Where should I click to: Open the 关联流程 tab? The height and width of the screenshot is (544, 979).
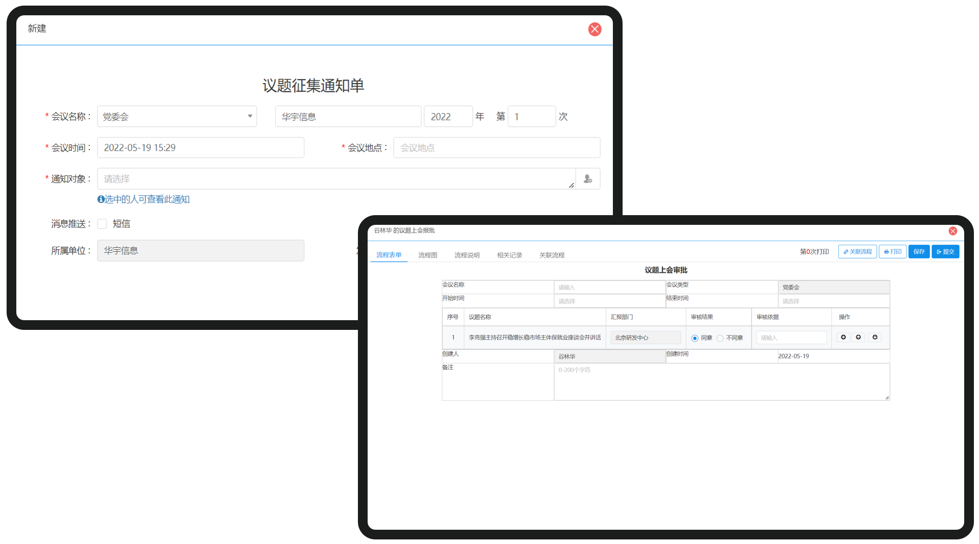pos(552,255)
